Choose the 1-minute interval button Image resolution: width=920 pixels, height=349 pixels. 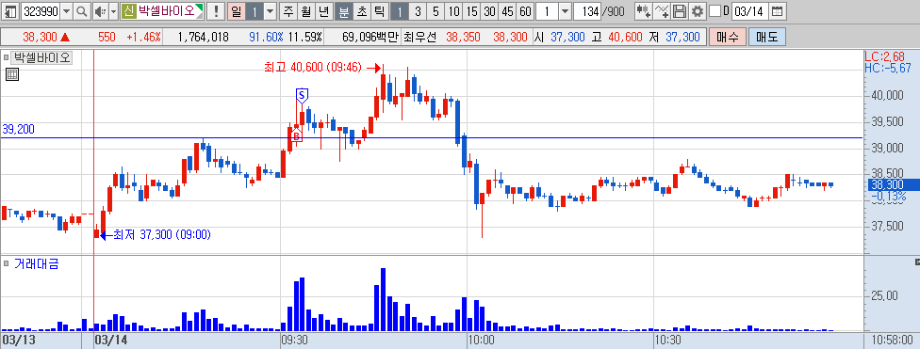point(399,11)
